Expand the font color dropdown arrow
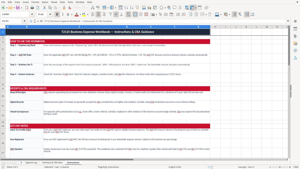 tap(80, 15)
